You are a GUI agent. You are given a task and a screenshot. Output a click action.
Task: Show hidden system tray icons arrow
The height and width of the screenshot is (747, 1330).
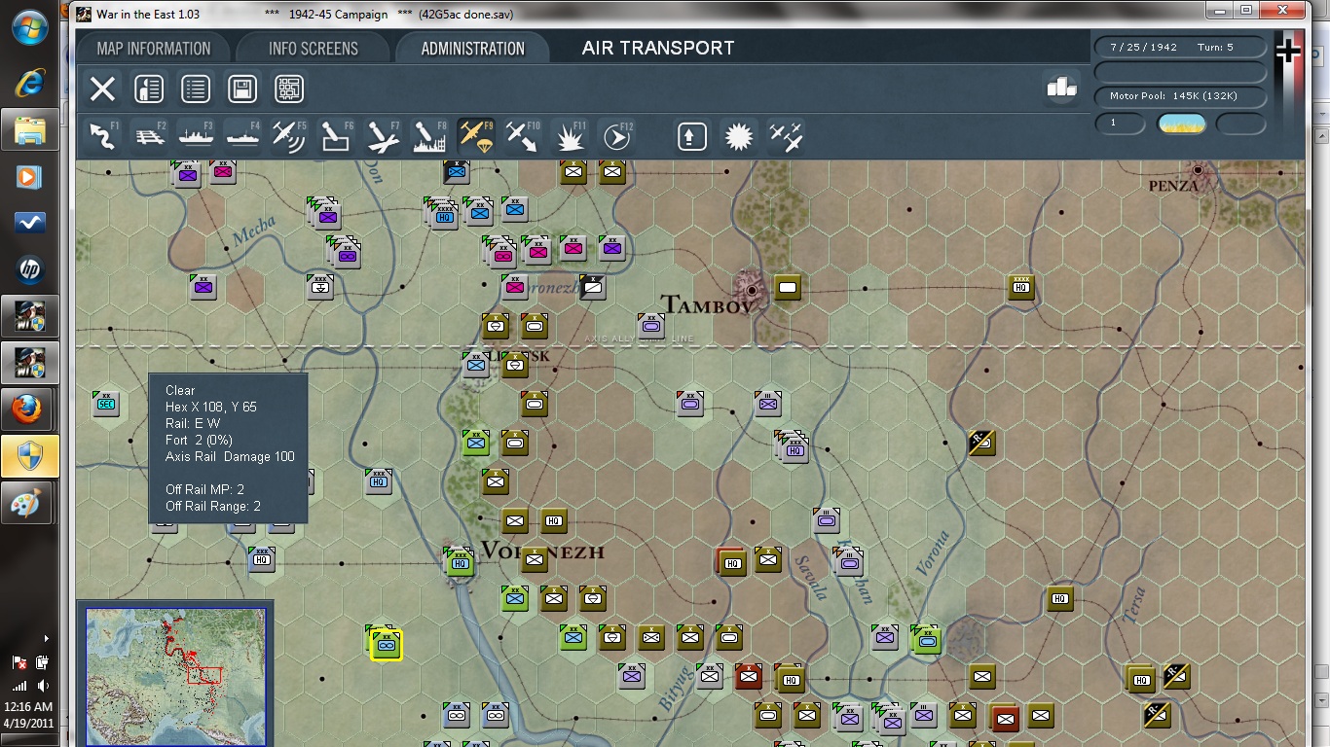[47, 639]
